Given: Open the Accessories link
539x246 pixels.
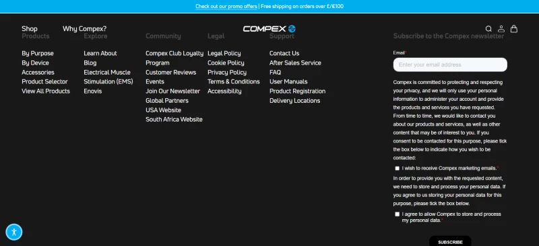Looking at the screenshot, I should tap(38, 73).
